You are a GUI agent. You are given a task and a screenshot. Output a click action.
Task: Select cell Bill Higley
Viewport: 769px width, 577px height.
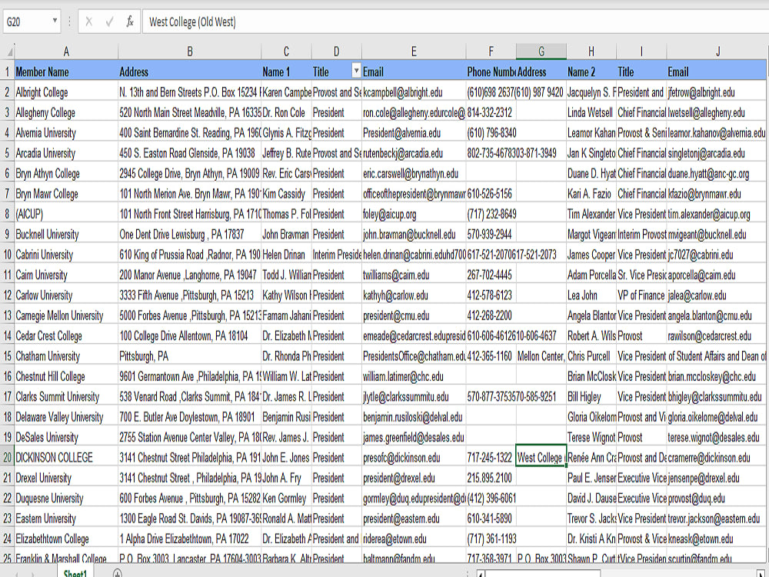tap(591, 396)
